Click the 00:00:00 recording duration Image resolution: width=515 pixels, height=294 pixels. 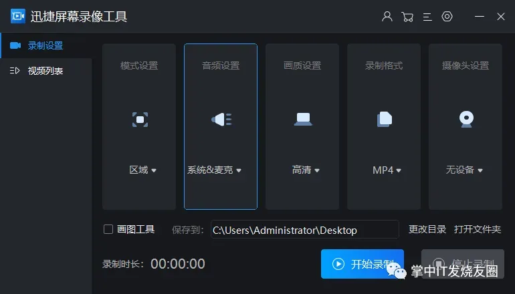tap(178, 264)
